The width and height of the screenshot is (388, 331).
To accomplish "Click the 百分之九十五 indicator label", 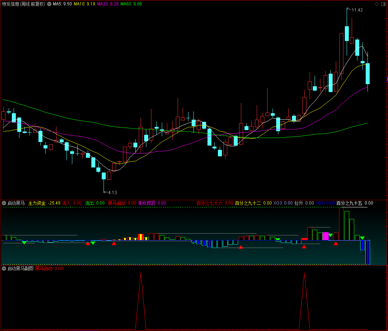I will click(x=355, y=203).
